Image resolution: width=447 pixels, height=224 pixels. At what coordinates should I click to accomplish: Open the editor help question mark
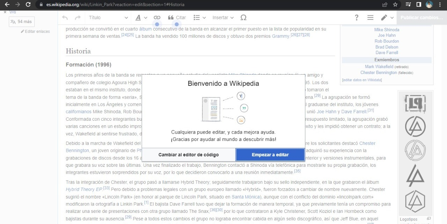coord(356,17)
